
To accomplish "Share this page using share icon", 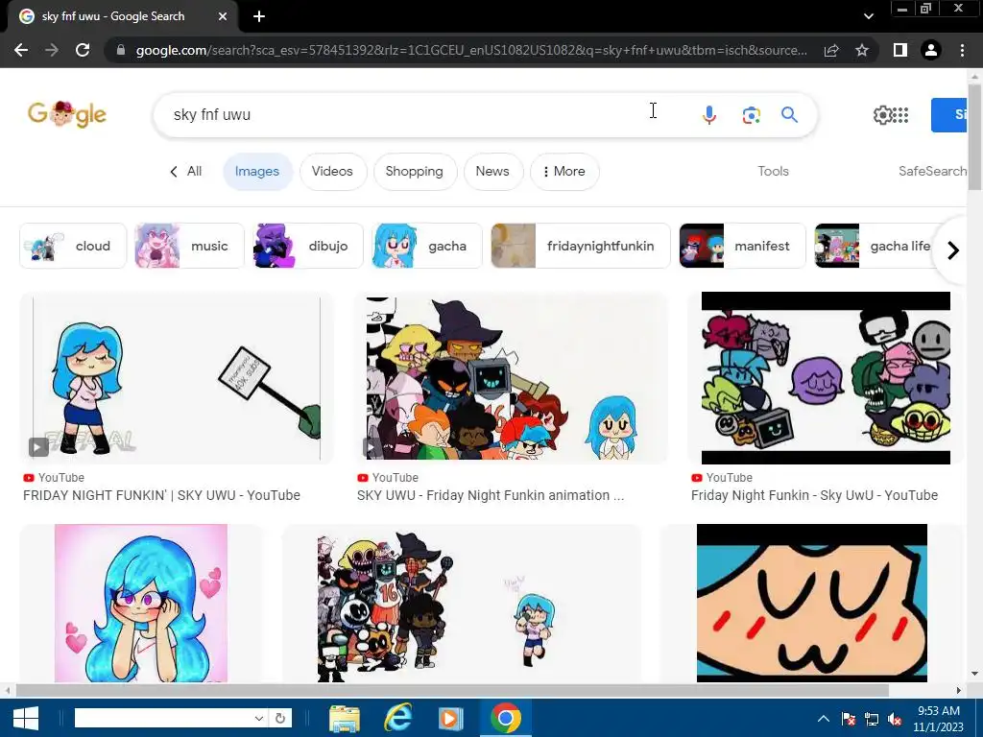I will click(x=831, y=50).
